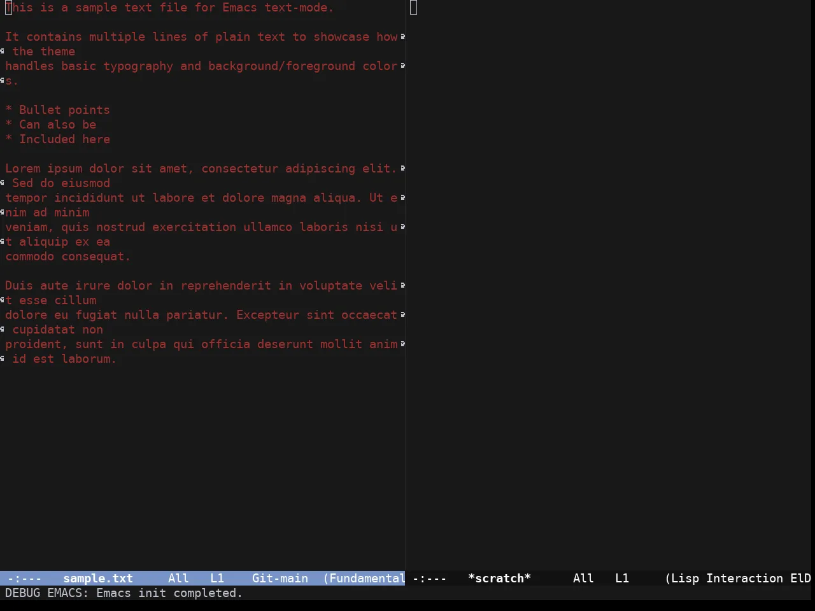Click the line '* Can also be'

pos(50,125)
